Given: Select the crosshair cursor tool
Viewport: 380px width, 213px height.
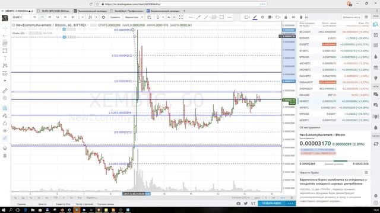Looking at the screenshot, I should pyautogui.click(x=5, y=28).
